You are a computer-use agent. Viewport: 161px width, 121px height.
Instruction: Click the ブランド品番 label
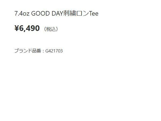tap(28, 51)
